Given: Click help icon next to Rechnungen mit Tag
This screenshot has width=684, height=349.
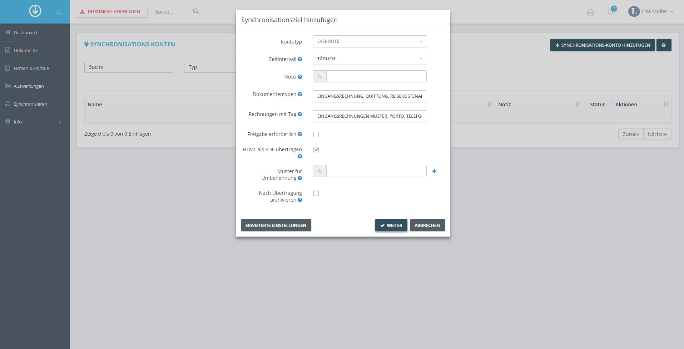Looking at the screenshot, I should [300, 114].
